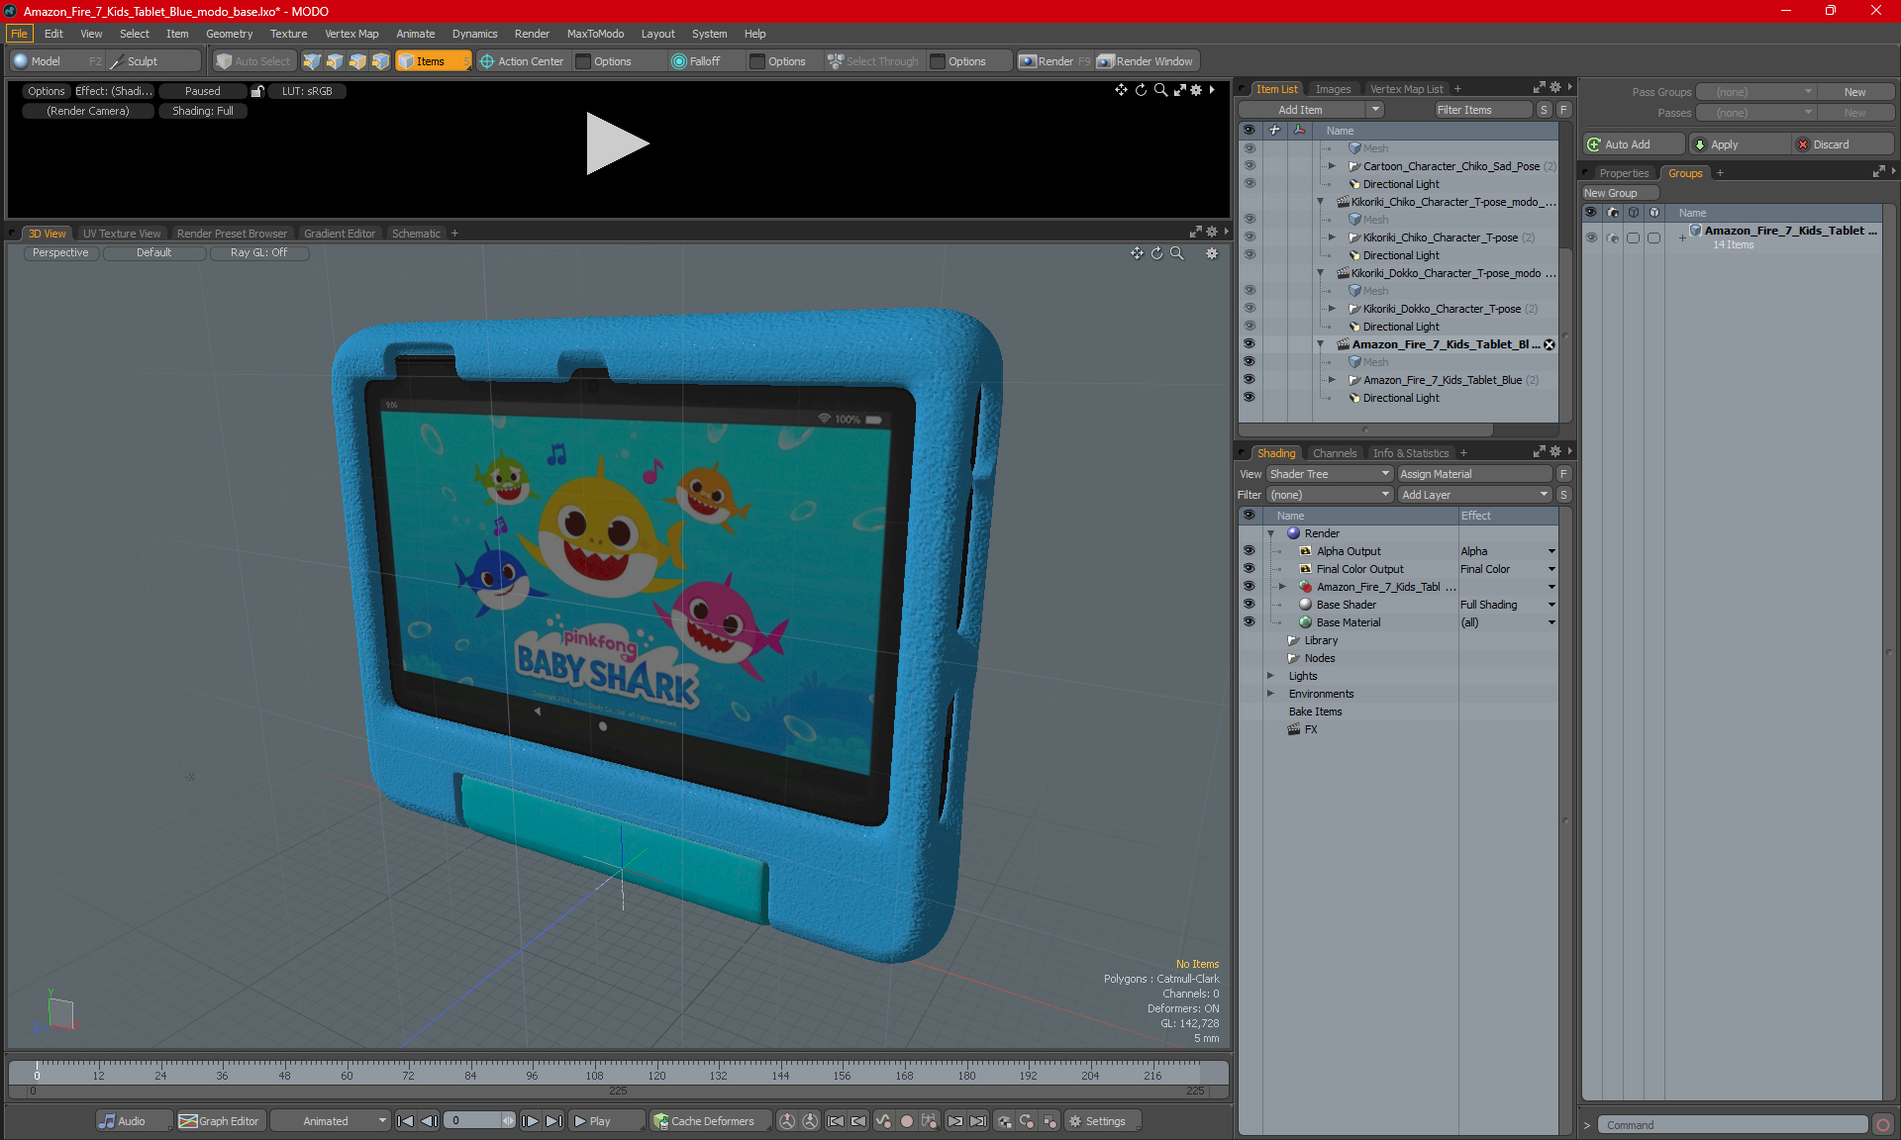This screenshot has width=1901, height=1140.
Task: Select Edges selection mode icon
Action: click(335, 61)
